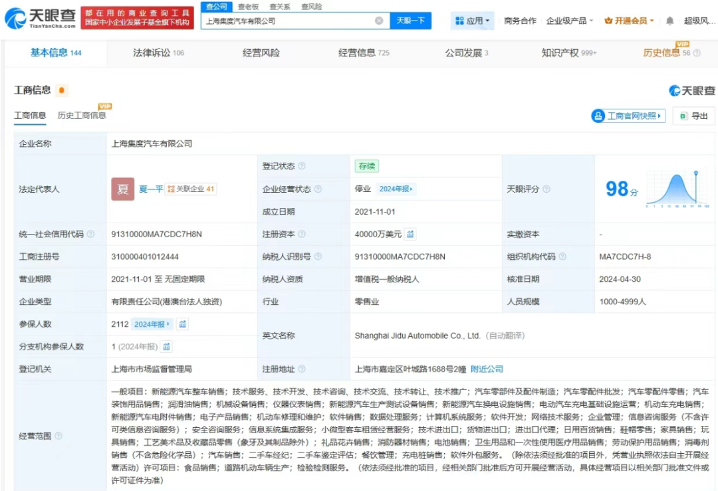
Task: Click the 核准日期 value 2024-04-30
Action: pos(620,279)
